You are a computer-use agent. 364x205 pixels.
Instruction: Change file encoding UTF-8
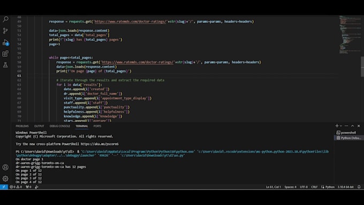click(304, 187)
